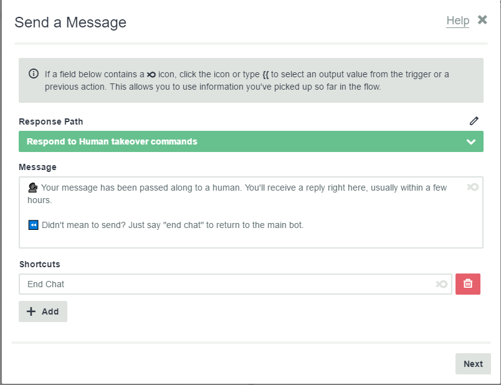The image size is (501, 385).
Task: Insert output value via End Chat variable icon
Action: pyautogui.click(x=442, y=284)
